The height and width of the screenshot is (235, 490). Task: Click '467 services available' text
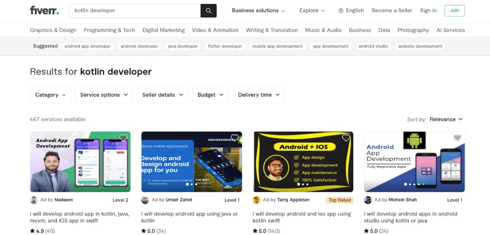pyautogui.click(x=57, y=119)
